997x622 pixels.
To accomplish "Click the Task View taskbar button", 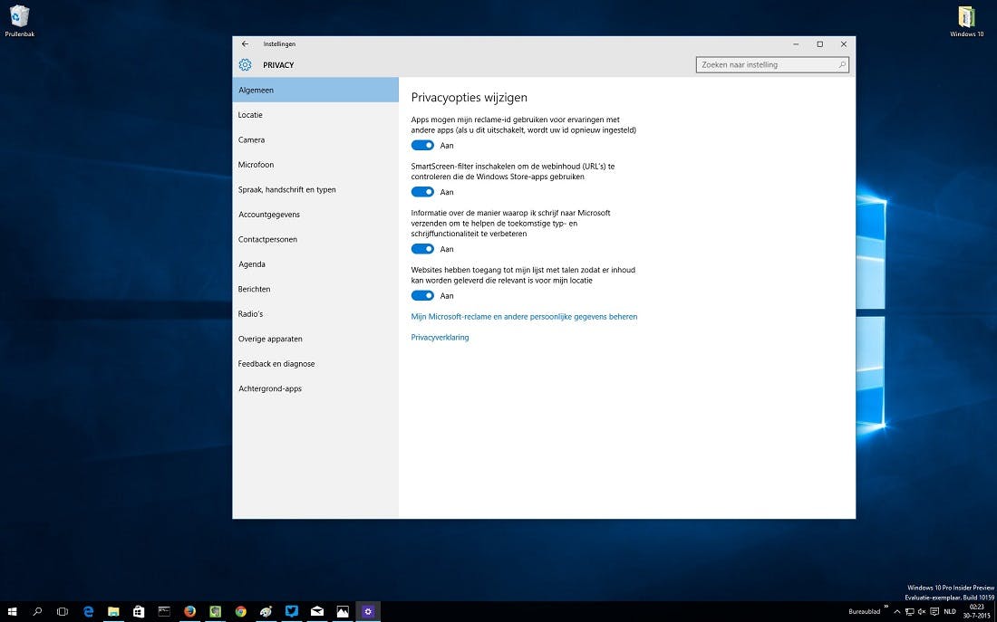I will pyautogui.click(x=63, y=611).
